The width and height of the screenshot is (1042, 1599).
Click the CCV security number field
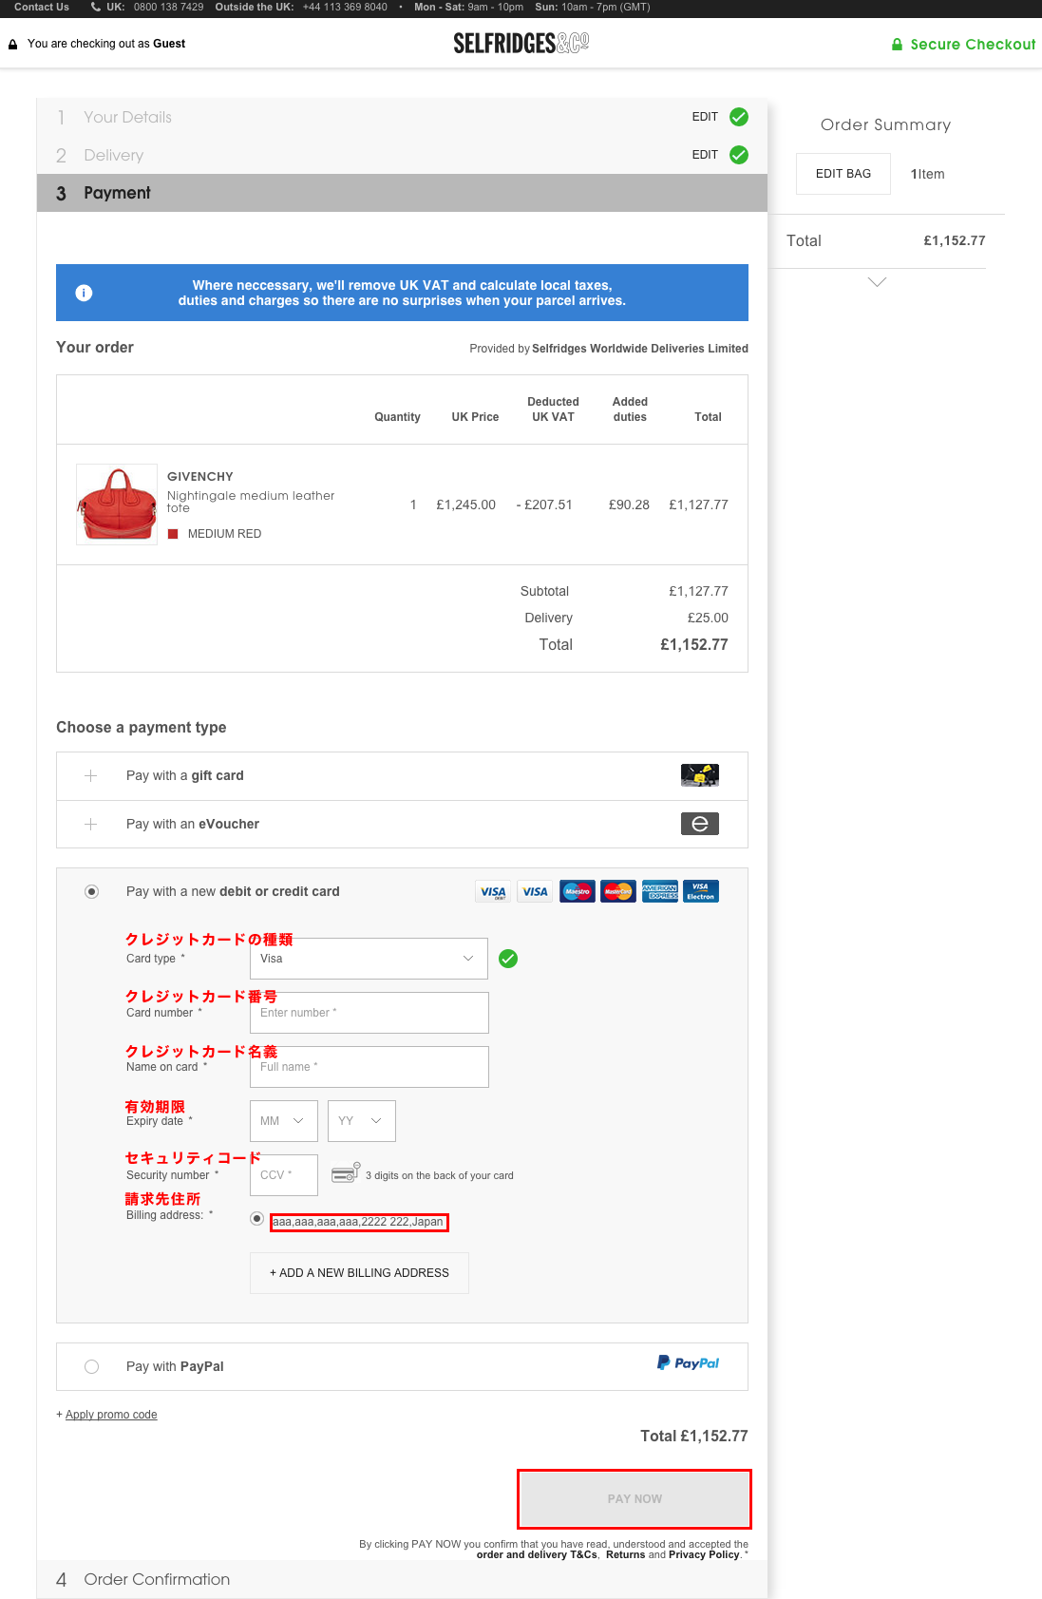tap(284, 1175)
